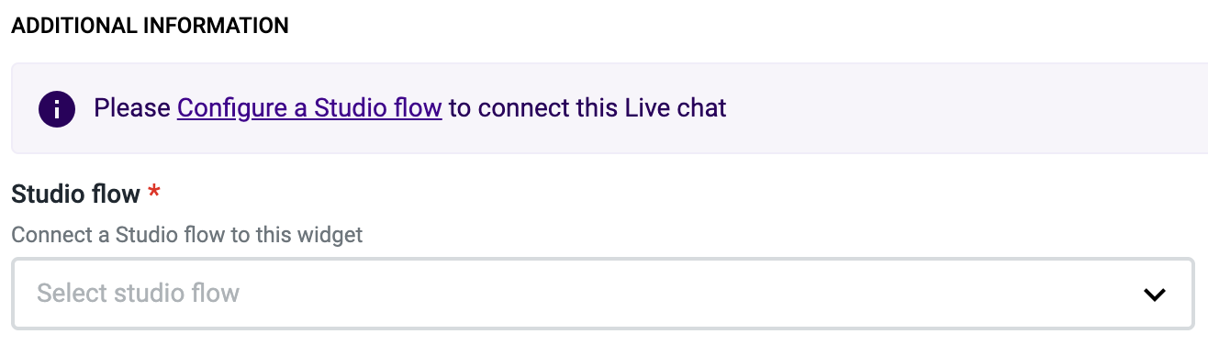Click the word INFORMATION in the heading
Image resolution: width=1208 pixels, height=345 pixels.
217,26
